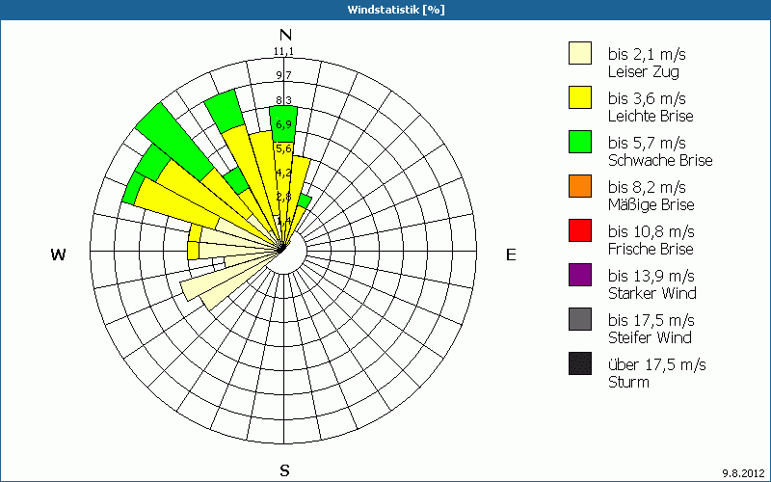Click the purple 'bis 13,9 m/s' legend swatch
Viewport: 771px width, 482px height.
pyautogui.click(x=580, y=275)
